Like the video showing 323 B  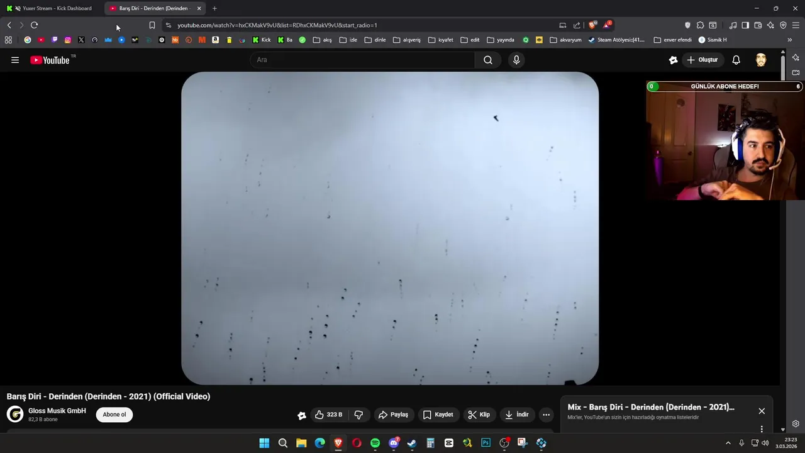[x=329, y=415]
